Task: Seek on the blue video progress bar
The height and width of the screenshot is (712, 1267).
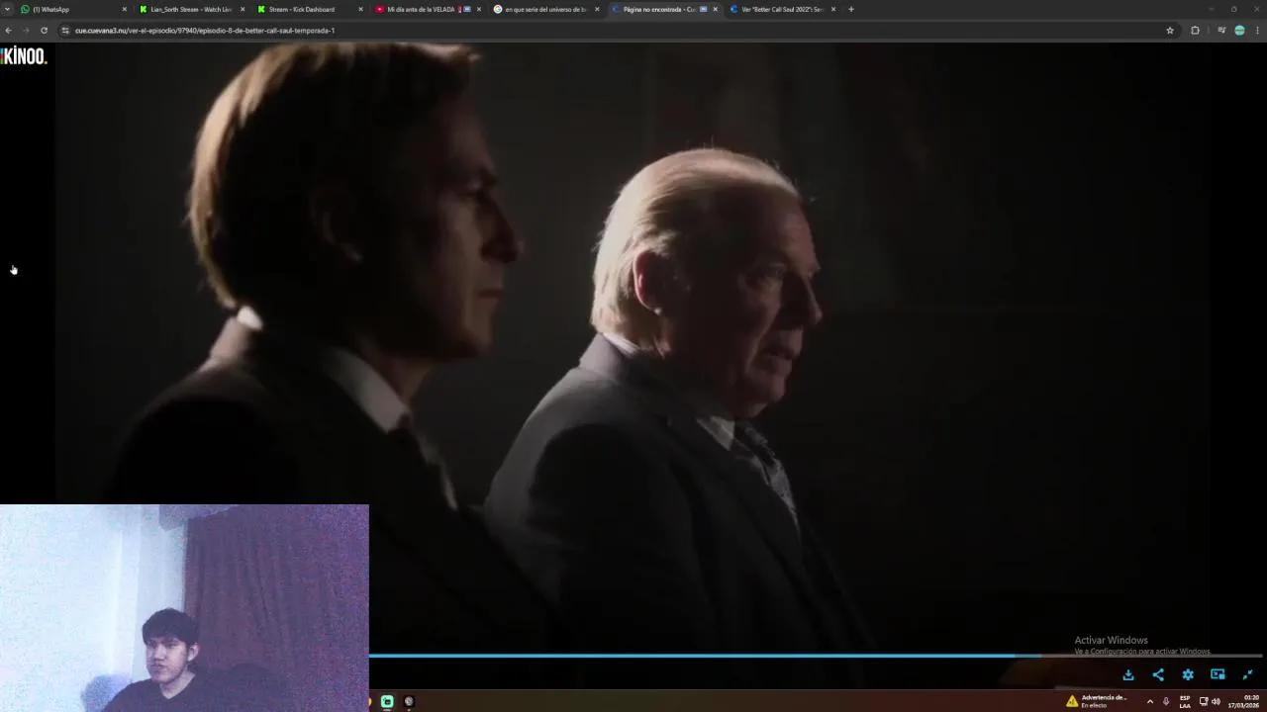Action: point(817,655)
